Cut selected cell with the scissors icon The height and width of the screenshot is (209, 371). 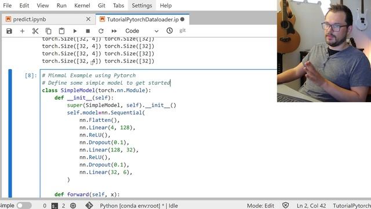pyautogui.click(x=35, y=31)
